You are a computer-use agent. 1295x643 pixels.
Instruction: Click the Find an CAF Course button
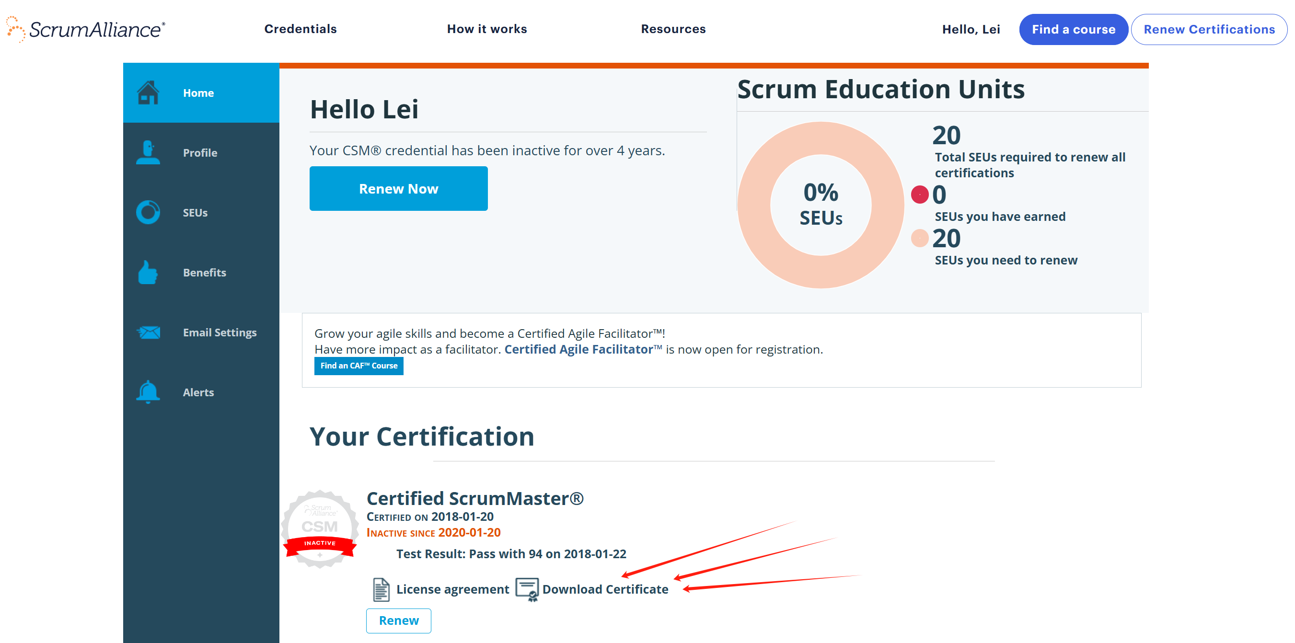(x=358, y=366)
